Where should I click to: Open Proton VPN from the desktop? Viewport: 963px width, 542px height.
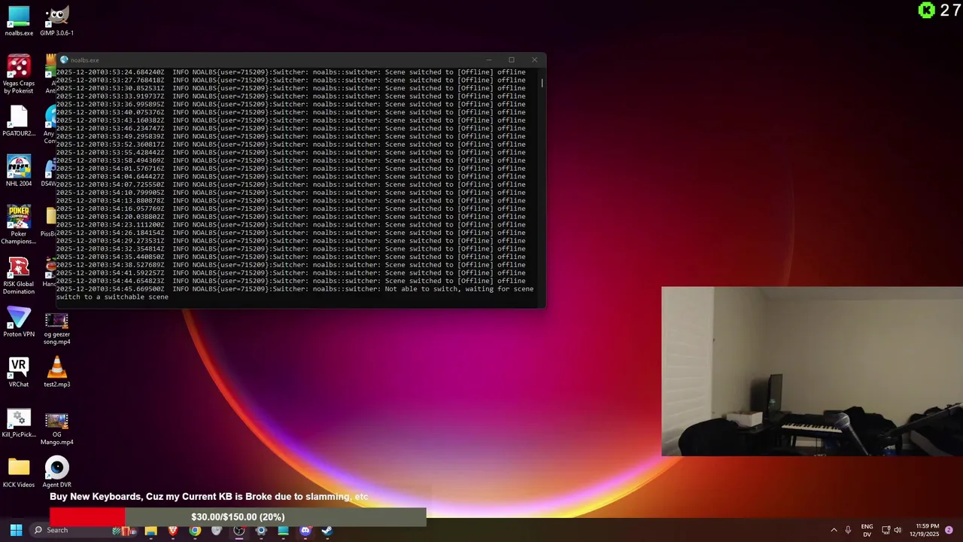pyautogui.click(x=19, y=322)
